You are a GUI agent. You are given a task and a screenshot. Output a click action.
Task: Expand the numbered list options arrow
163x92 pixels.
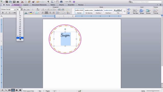(51, 9)
